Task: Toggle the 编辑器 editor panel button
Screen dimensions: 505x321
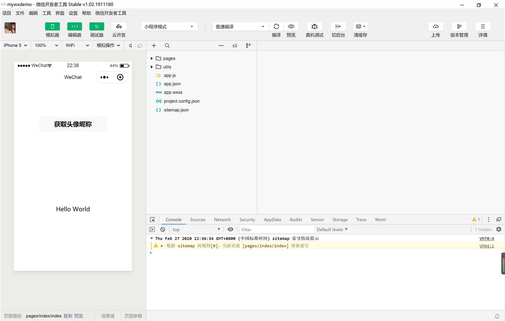Action: coord(75,27)
